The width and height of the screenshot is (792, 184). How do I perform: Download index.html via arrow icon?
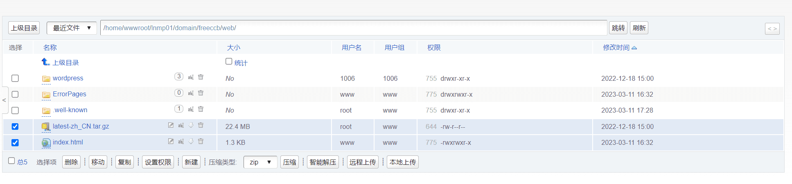pyautogui.click(x=191, y=141)
